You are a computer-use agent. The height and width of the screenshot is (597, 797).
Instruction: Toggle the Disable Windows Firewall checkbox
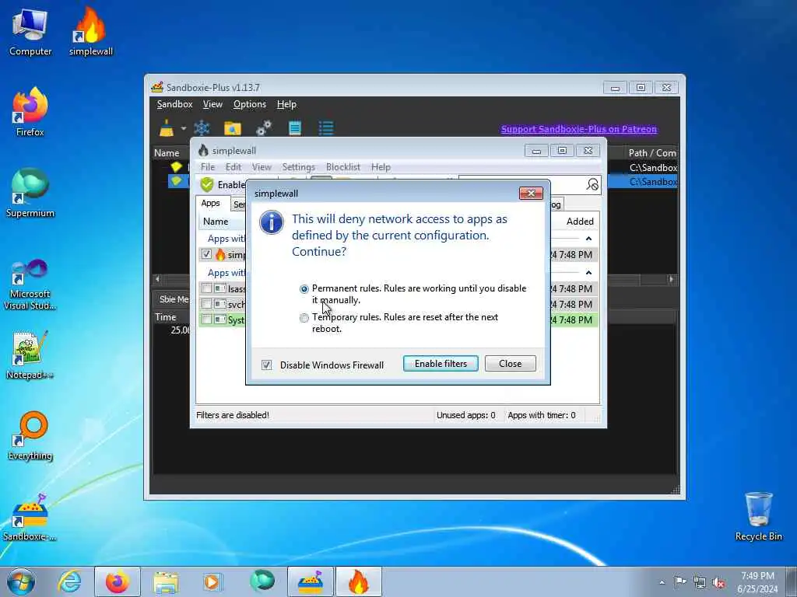point(266,365)
